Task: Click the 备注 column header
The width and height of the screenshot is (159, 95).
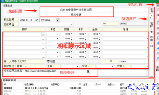Action: pos(126,30)
